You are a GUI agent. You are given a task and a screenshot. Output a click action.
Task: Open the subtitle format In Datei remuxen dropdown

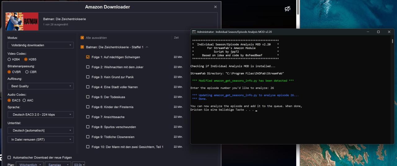point(40,140)
